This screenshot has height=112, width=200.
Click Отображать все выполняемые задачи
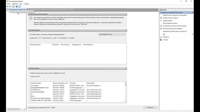point(175,26)
